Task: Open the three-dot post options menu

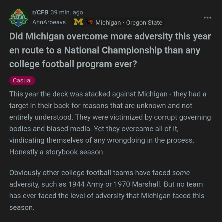Action: point(207,18)
